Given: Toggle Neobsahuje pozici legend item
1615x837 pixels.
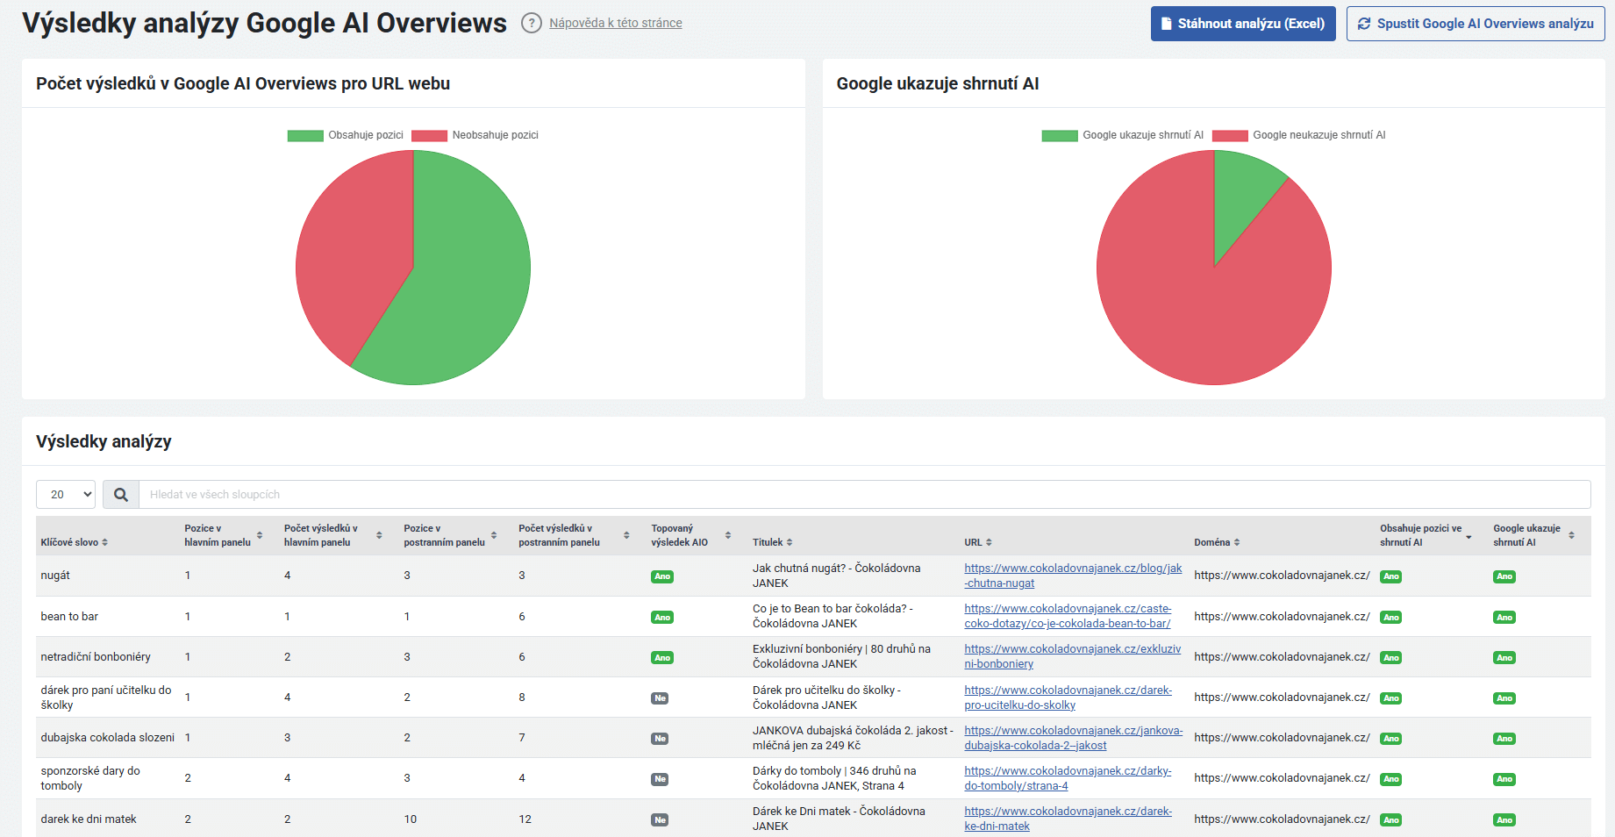Looking at the screenshot, I should click(x=475, y=135).
